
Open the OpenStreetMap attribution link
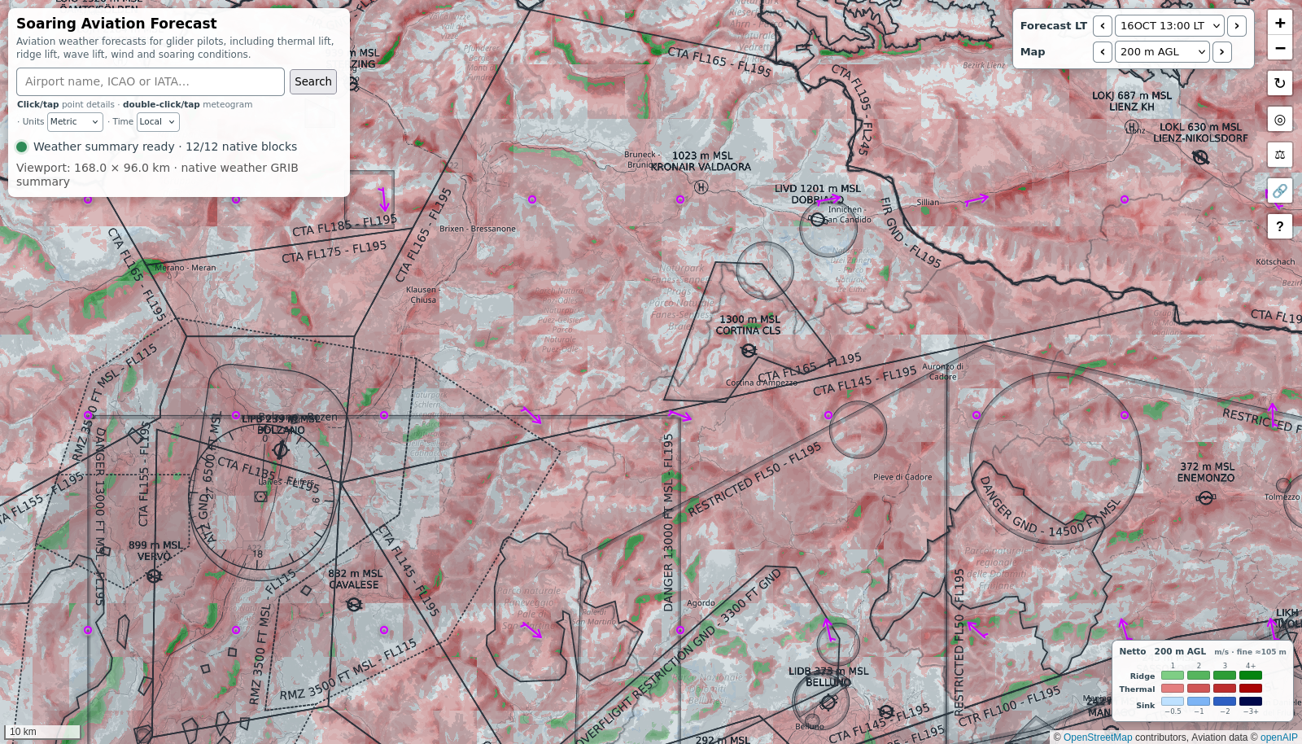tap(1098, 737)
